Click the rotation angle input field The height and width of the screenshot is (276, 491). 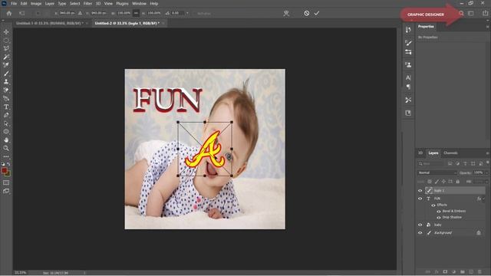pyautogui.click(x=177, y=13)
